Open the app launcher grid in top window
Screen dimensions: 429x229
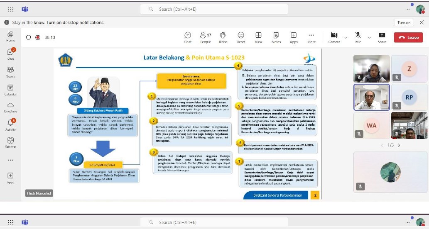tap(10, 9)
